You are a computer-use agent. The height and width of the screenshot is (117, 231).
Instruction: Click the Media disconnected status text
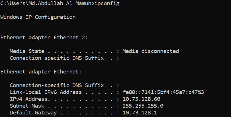[151, 51]
